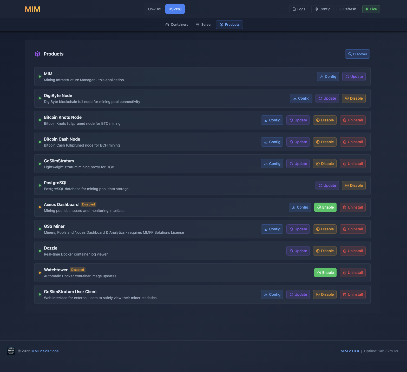Click the Live status indicator
Screen dimensions: 407x372
tap(371, 9)
